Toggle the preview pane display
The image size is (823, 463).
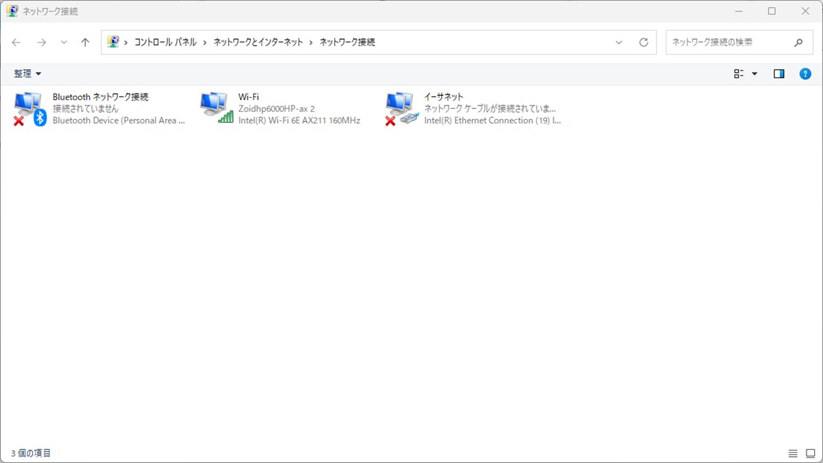(779, 74)
